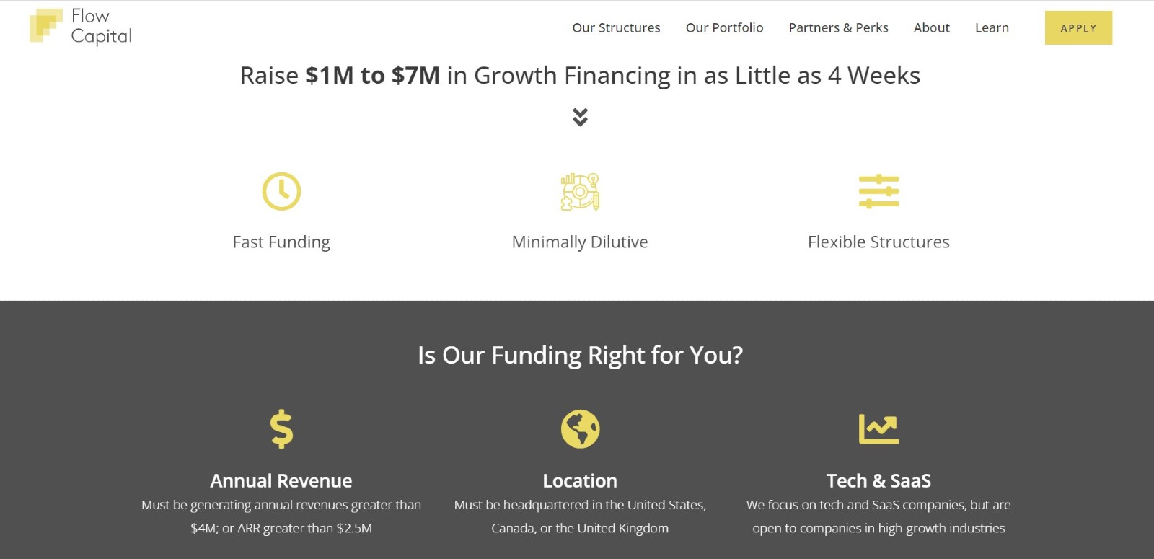The width and height of the screenshot is (1154, 559).
Task: Open the Our Portfolio menu item
Action: pos(724,27)
